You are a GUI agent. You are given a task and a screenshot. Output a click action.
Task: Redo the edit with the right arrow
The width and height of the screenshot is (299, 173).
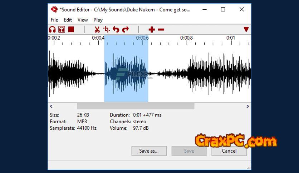(x=126, y=30)
